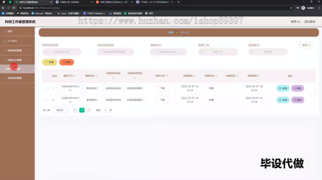Click purple 删除 for the second row

pyautogui.click(x=298, y=100)
